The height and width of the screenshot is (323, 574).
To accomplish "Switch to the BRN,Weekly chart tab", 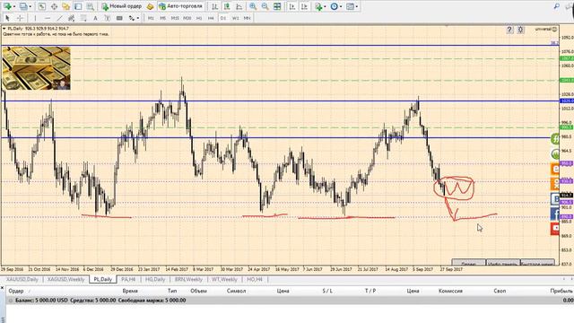I will coord(188,279).
